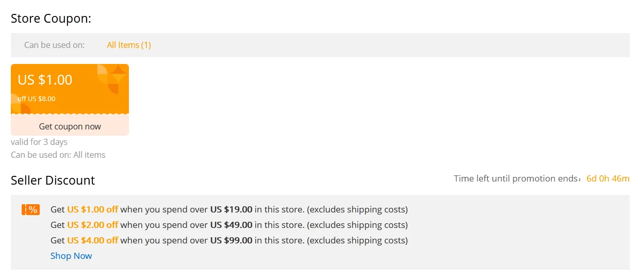639x279 pixels.
Task: Click the 'off US $8.00' coupon text
Action: 37,99
